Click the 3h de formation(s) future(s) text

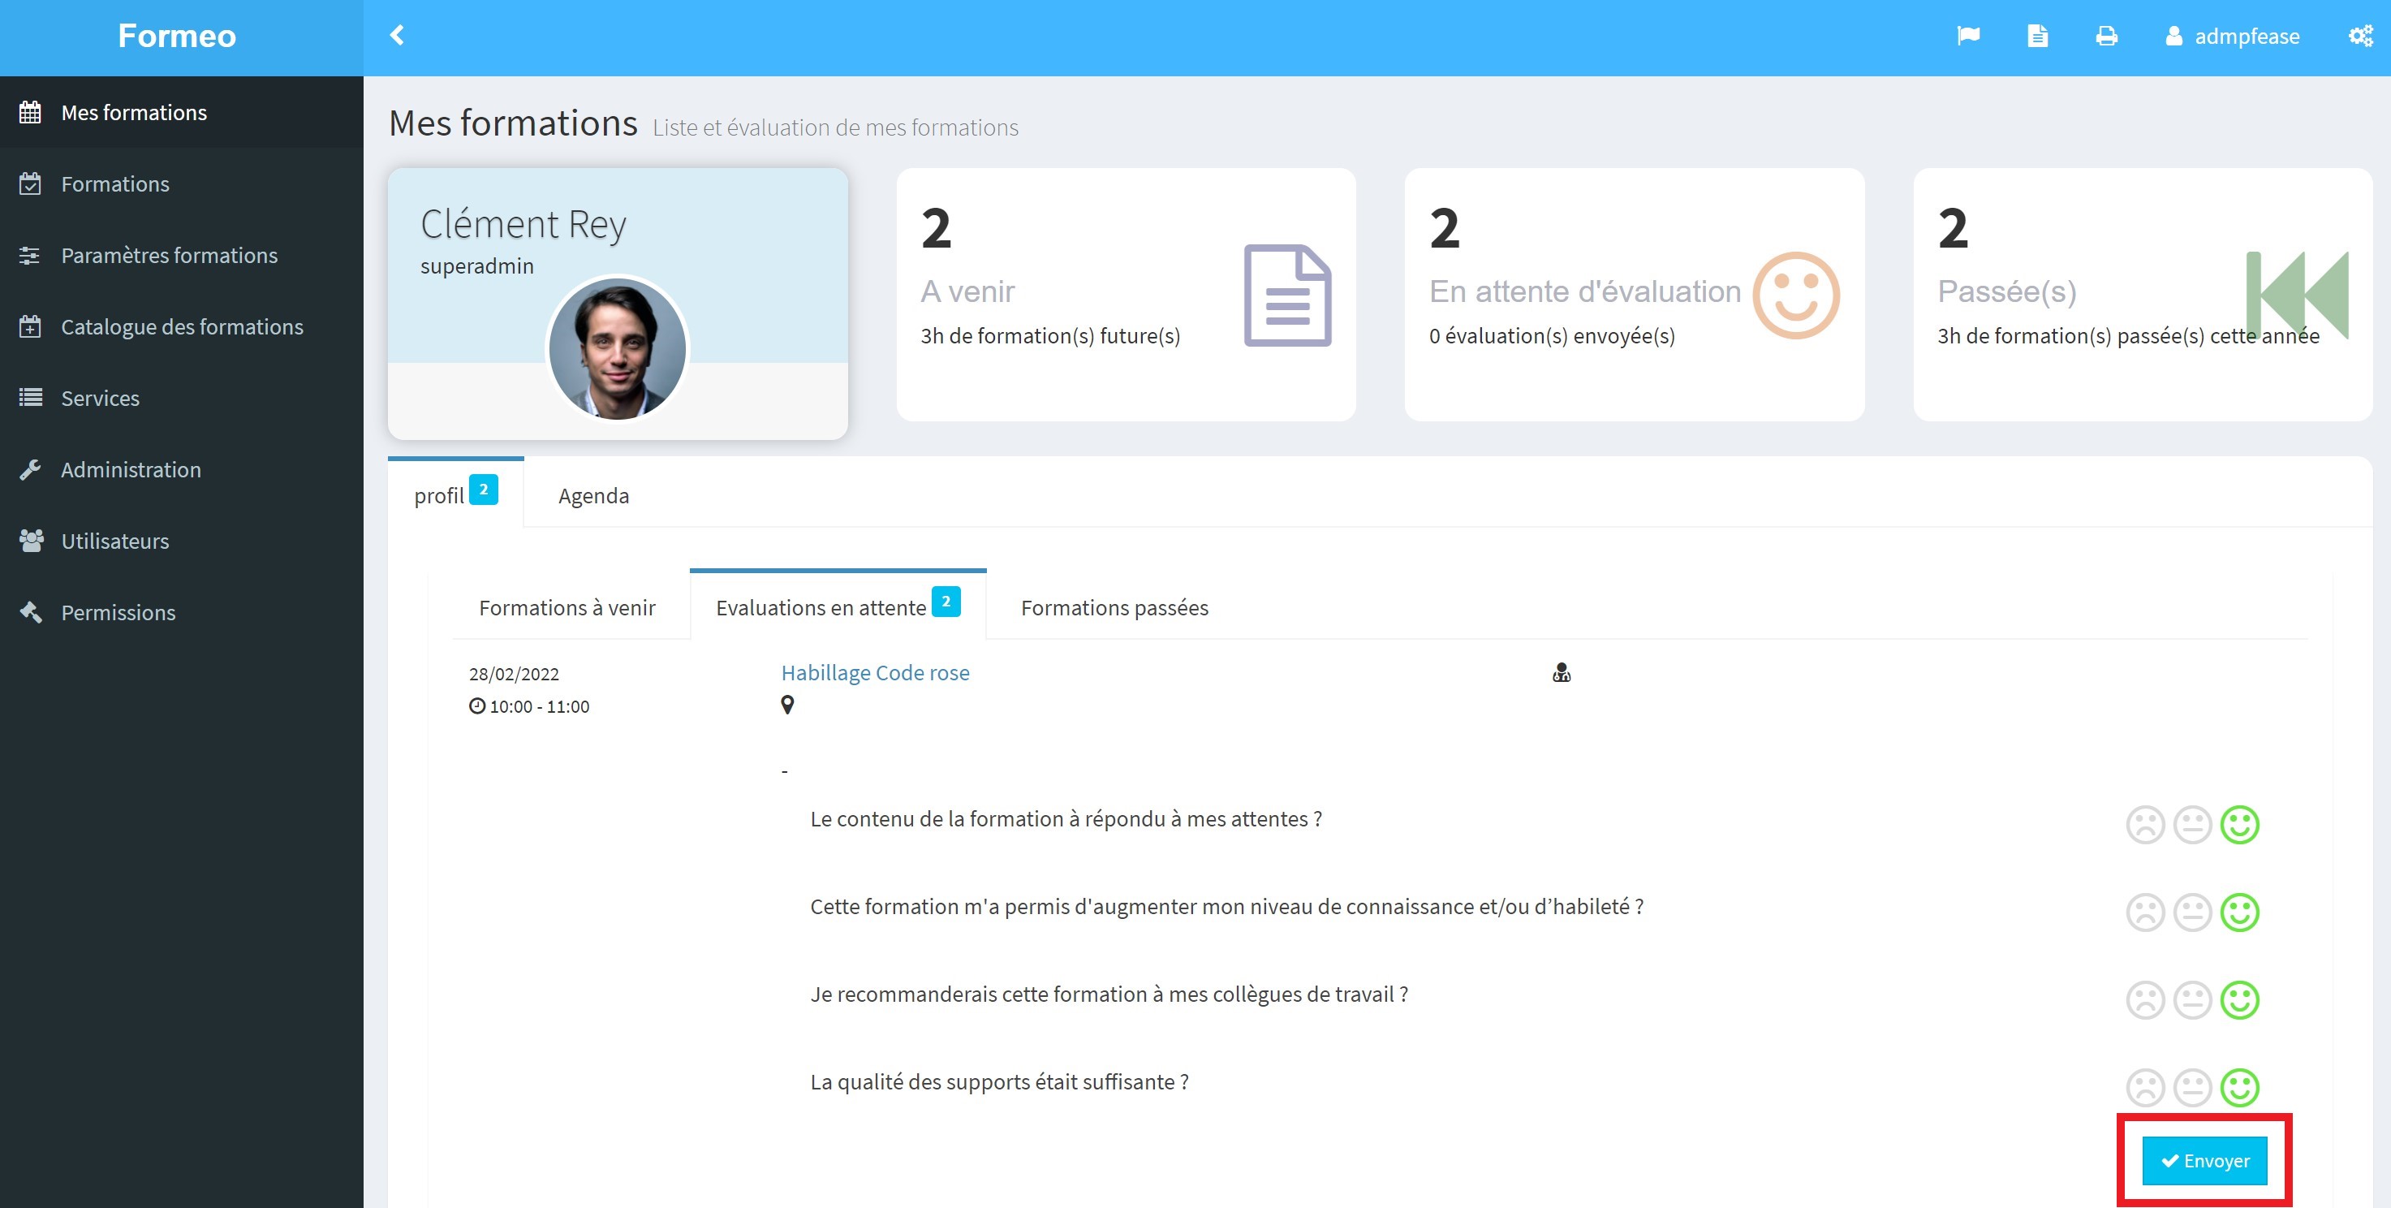click(x=1049, y=336)
